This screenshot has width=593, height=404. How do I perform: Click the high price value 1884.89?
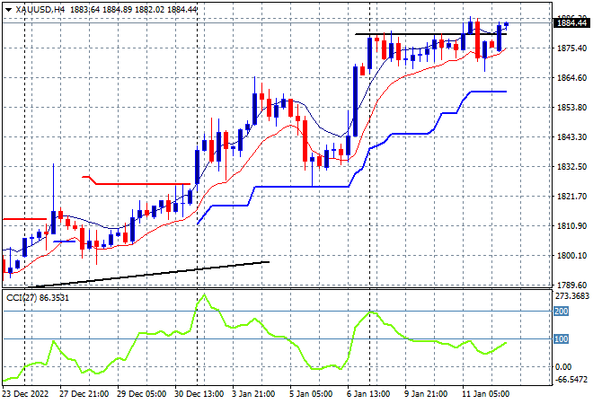click(117, 10)
